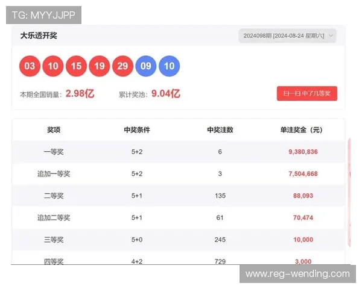
Task: Click condition 5+2 in 一等奖 row
Action: 137,152
